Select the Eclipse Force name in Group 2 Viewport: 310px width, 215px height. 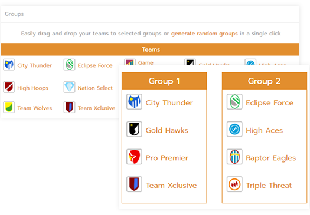tap(269, 103)
